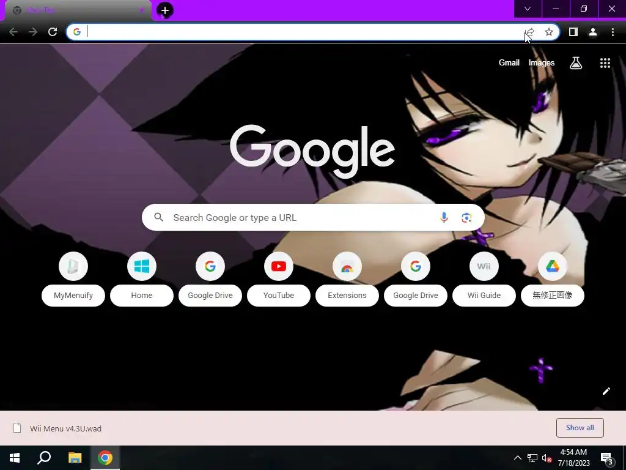Open the YouTube shortcut icon
626x470 pixels.
(279, 266)
